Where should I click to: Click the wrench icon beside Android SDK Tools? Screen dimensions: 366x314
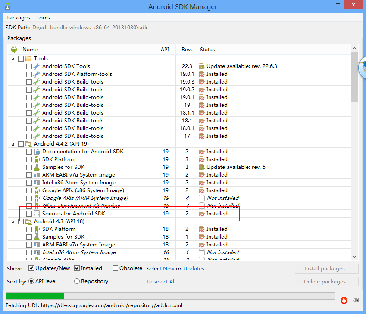(36, 66)
